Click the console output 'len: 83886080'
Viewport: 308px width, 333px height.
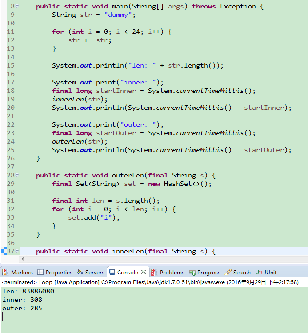click(x=28, y=291)
